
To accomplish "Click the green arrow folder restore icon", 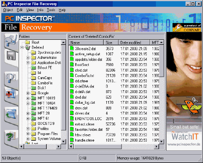I will pyautogui.click(x=11, y=114).
